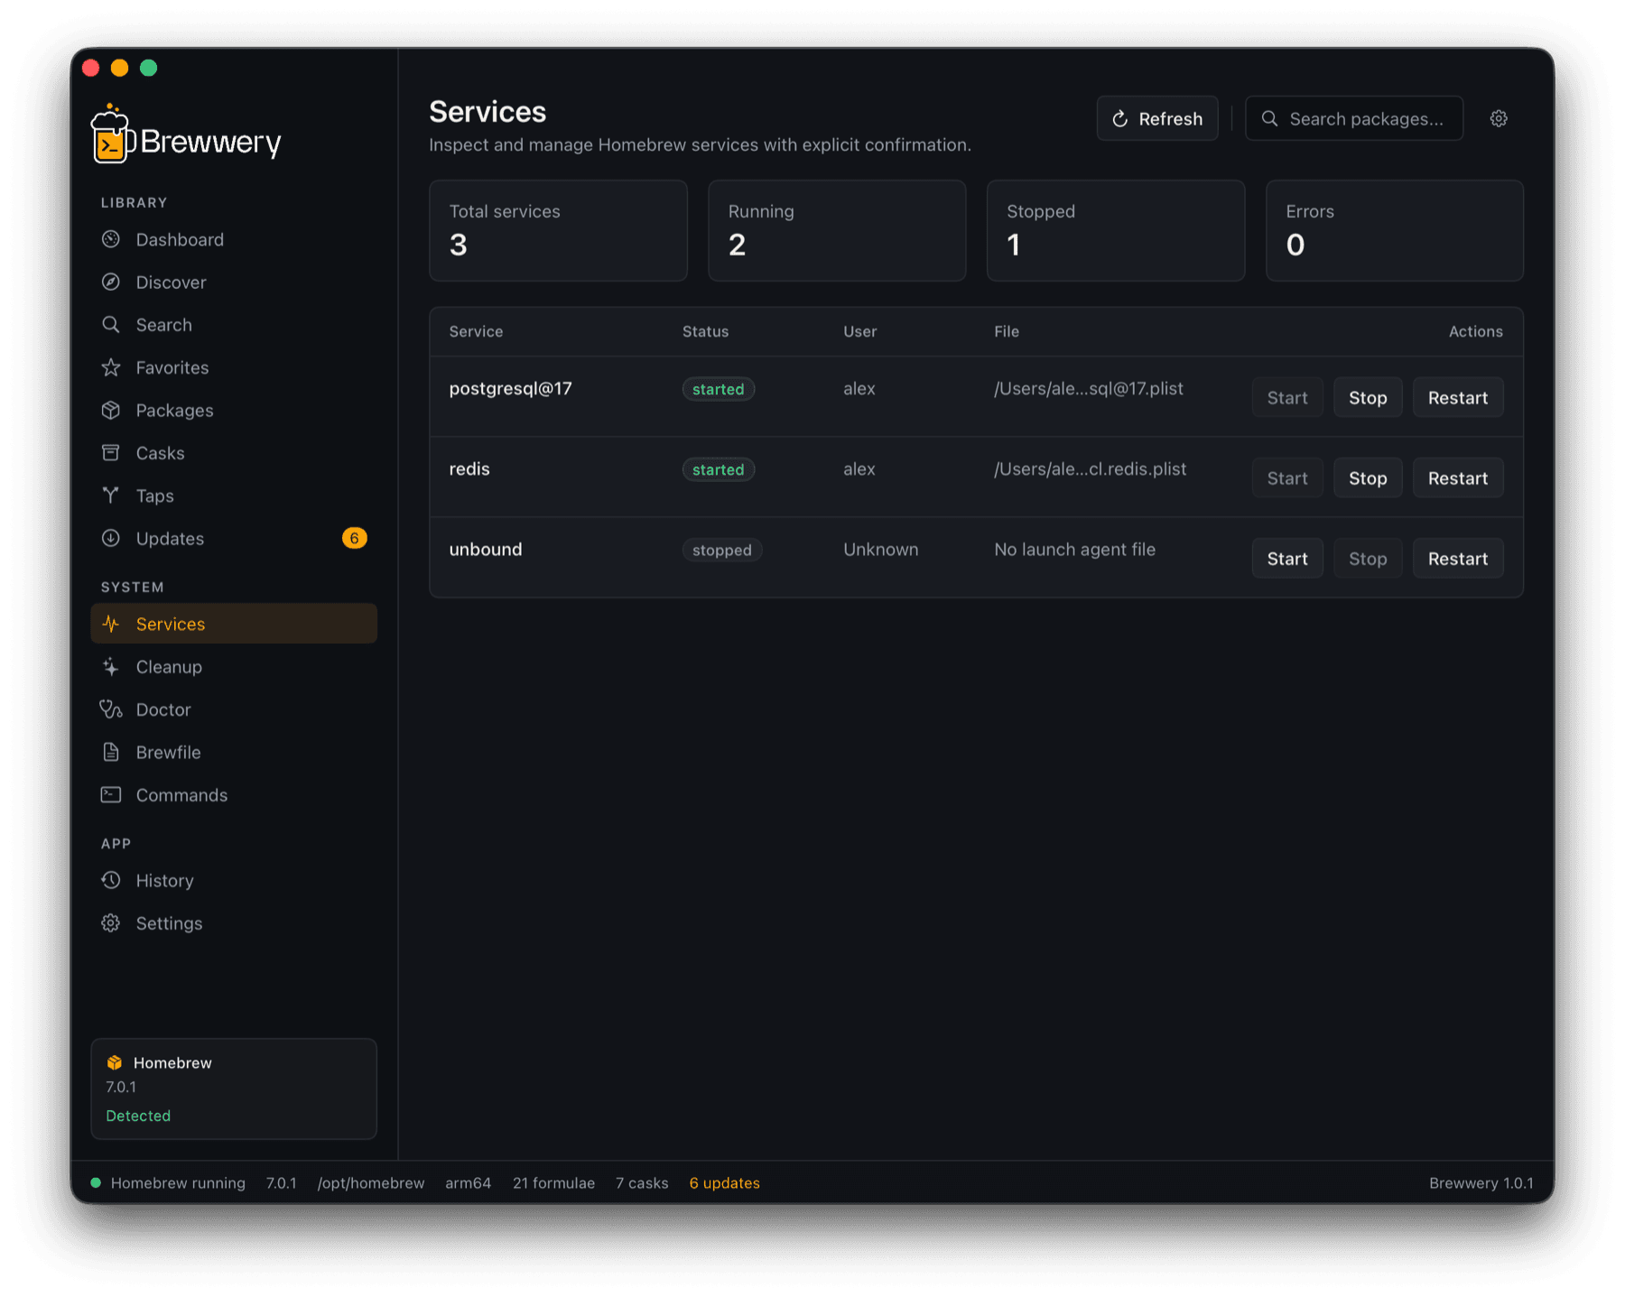Click the Favorites star icon
Viewport: 1625px width, 1297px height.
[x=111, y=367]
